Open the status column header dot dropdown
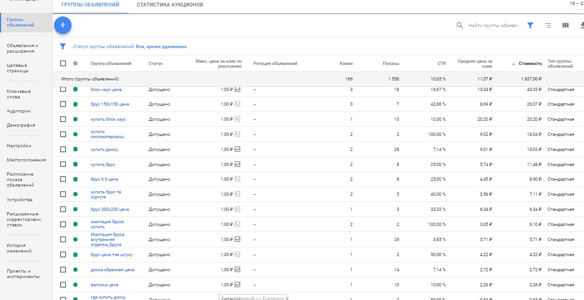 pos(75,64)
